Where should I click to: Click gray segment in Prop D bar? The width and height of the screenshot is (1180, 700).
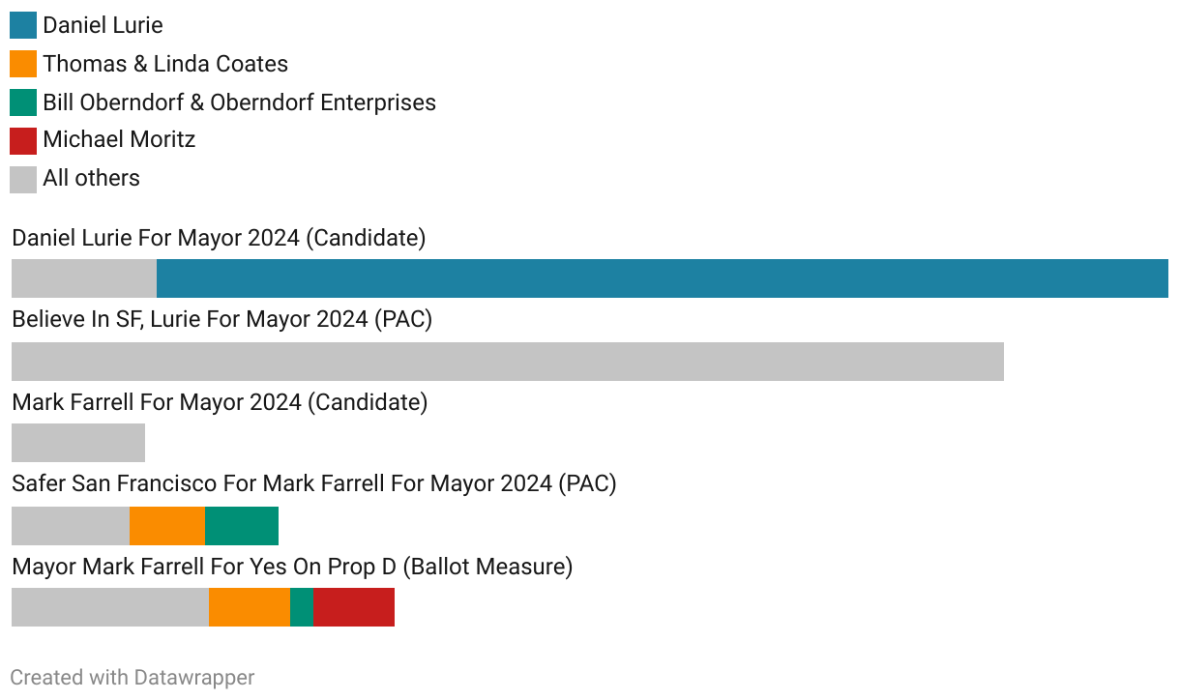click(110, 607)
